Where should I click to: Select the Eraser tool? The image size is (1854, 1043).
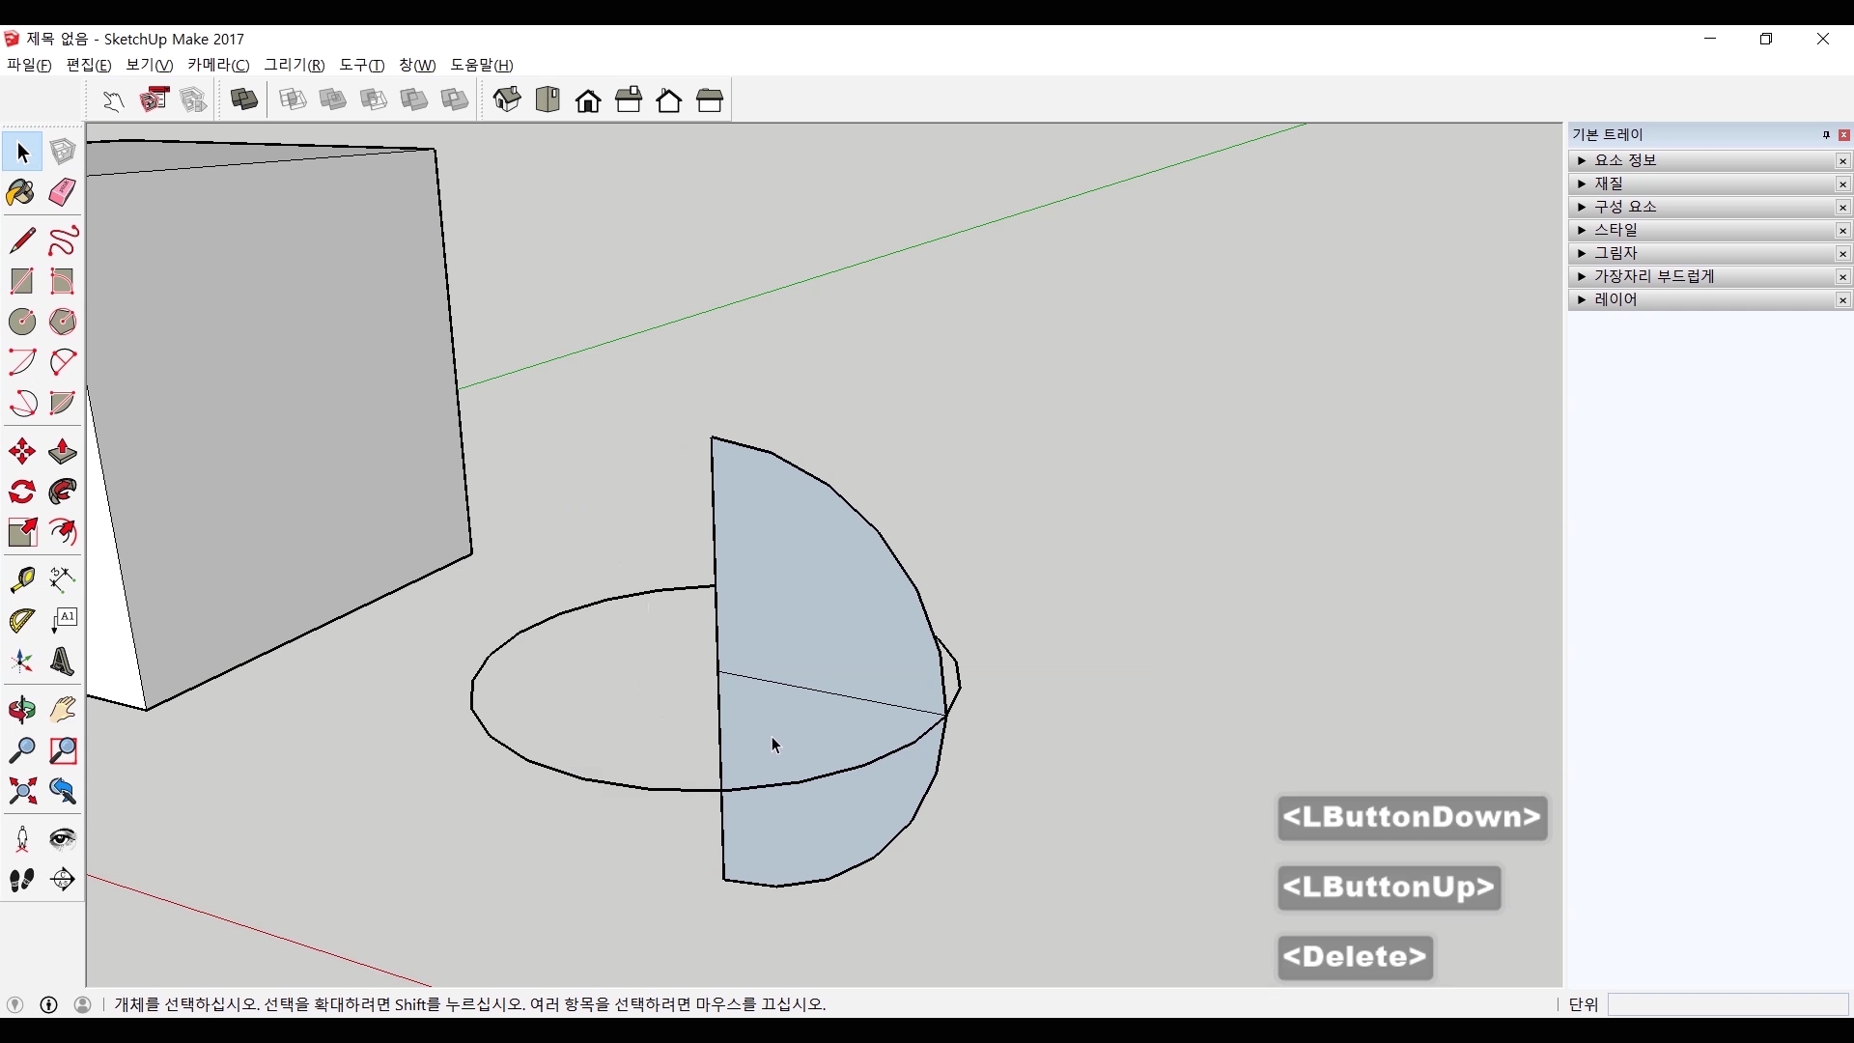[x=63, y=192]
